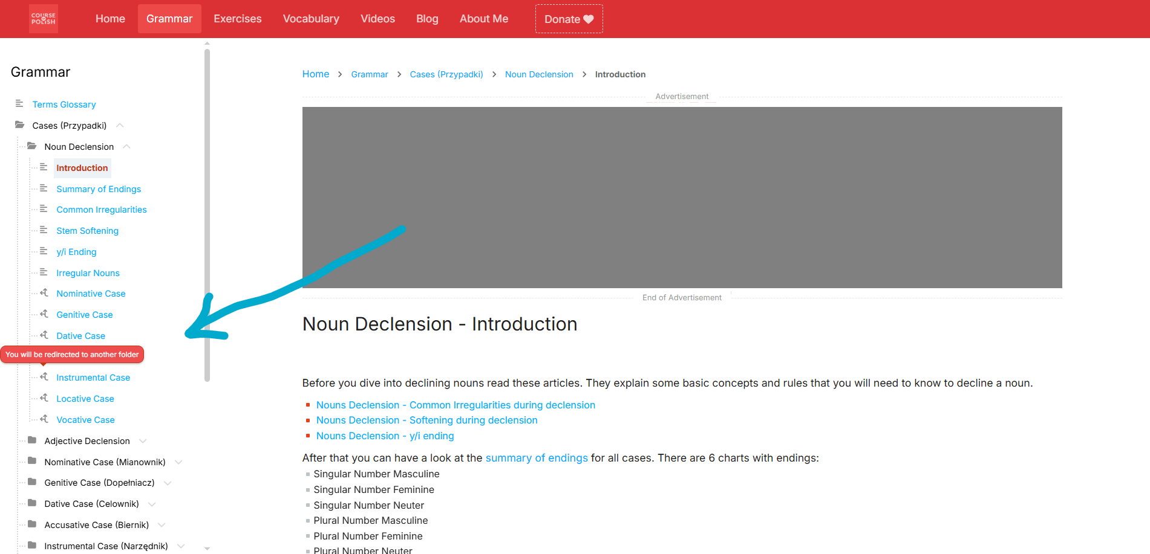The width and height of the screenshot is (1150, 554).
Task: Click the article icon beside Terms Glossary
Action: pos(19,104)
